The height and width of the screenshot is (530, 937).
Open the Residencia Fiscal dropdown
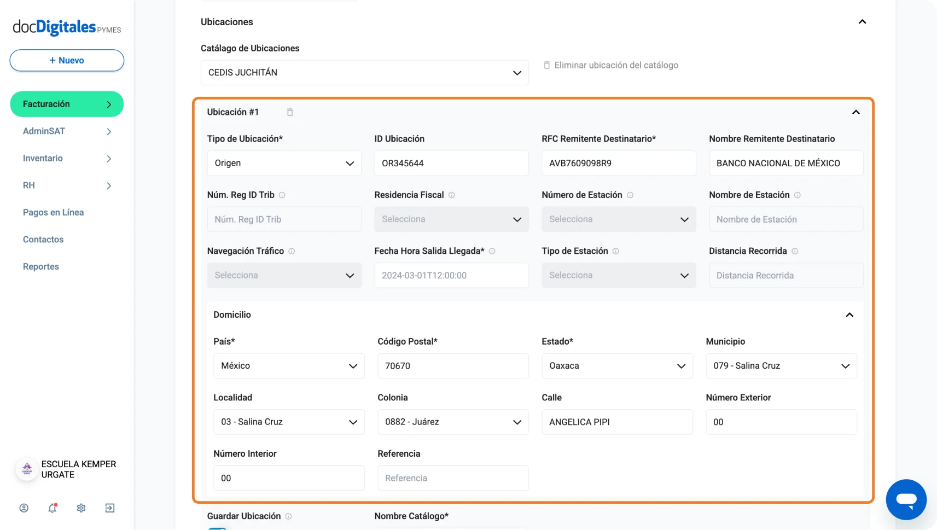click(x=452, y=219)
